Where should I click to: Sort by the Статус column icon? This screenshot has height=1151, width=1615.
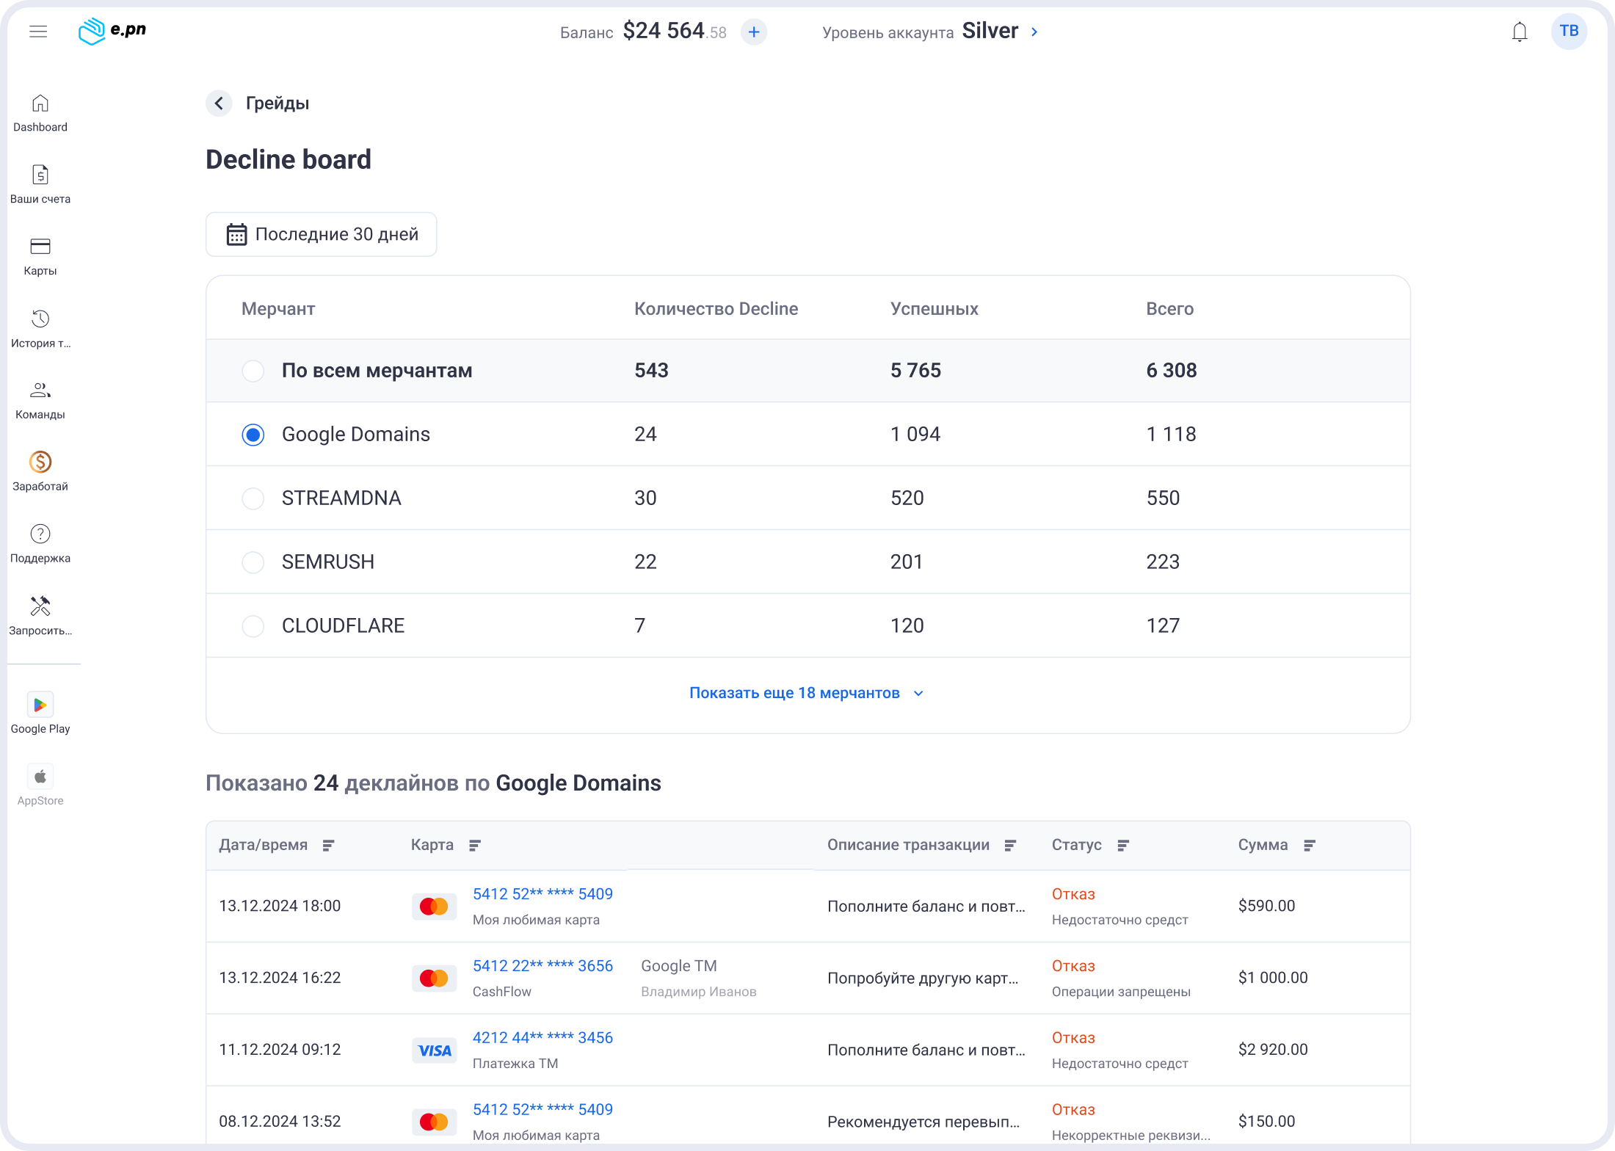[1122, 846]
